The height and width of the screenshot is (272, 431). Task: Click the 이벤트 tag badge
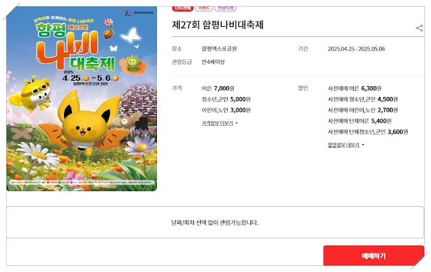(x=204, y=8)
